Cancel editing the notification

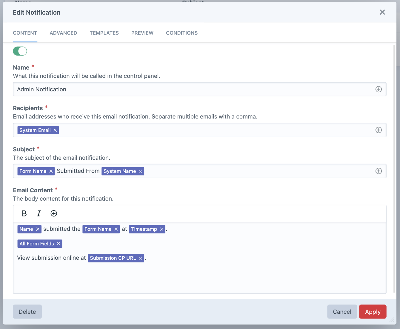click(342, 311)
